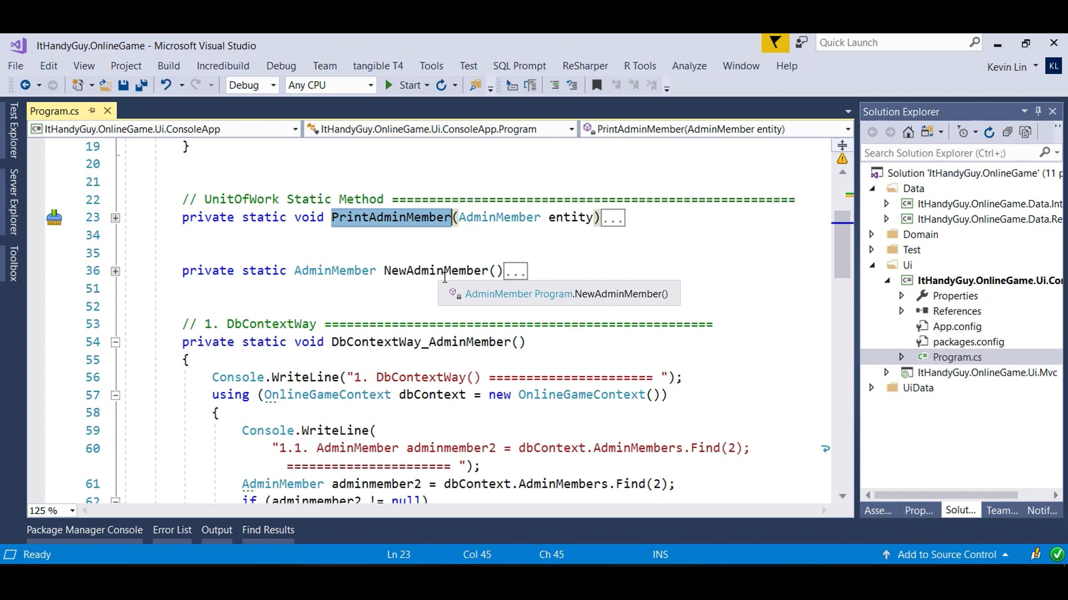Click the Refresh icon in Solution Explorer
1068x600 pixels.
pyautogui.click(x=990, y=132)
